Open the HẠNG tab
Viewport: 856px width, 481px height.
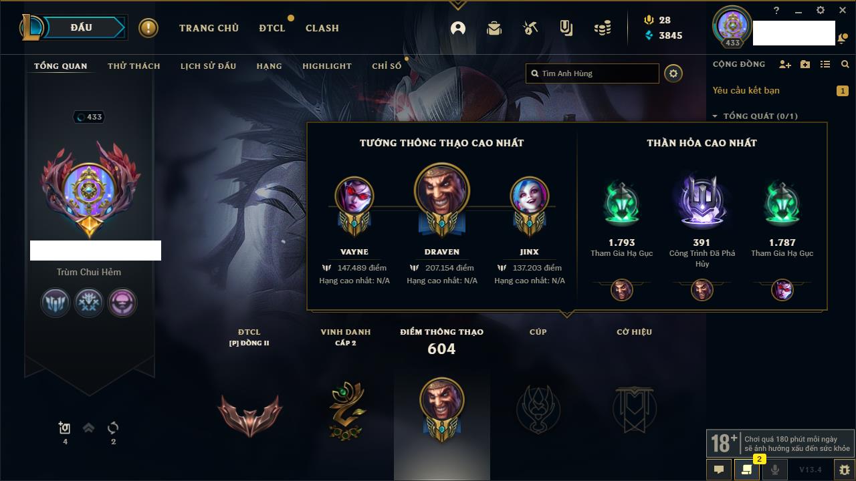[269, 66]
